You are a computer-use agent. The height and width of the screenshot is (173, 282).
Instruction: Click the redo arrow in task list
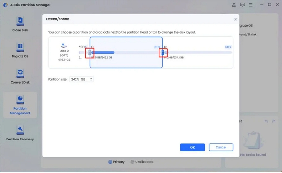(x=273, y=121)
